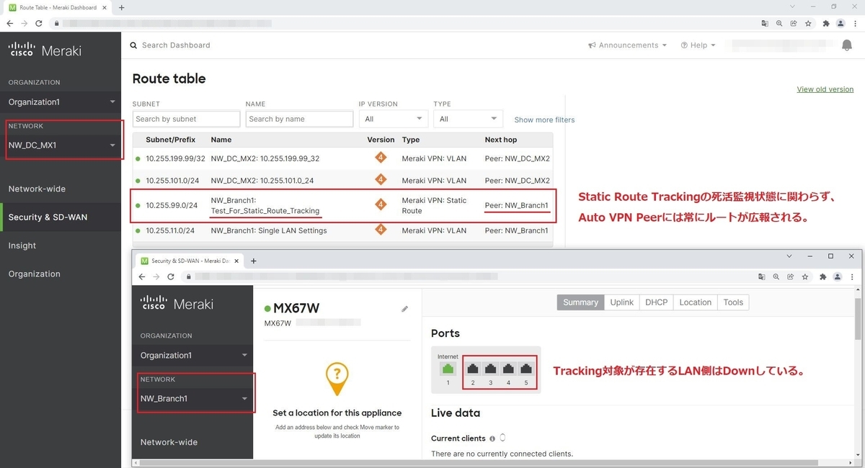
Task: Click the info icon next to Current clients
Action: [492, 438]
